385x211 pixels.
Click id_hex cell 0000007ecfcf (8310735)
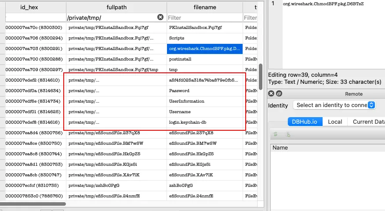click(36, 186)
